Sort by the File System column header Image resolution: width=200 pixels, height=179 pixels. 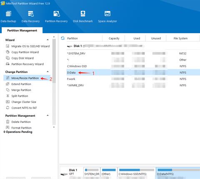point(180,38)
